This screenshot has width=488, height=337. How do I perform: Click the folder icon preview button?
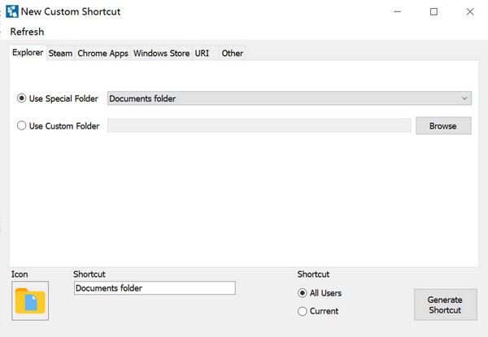coord(30,300)
